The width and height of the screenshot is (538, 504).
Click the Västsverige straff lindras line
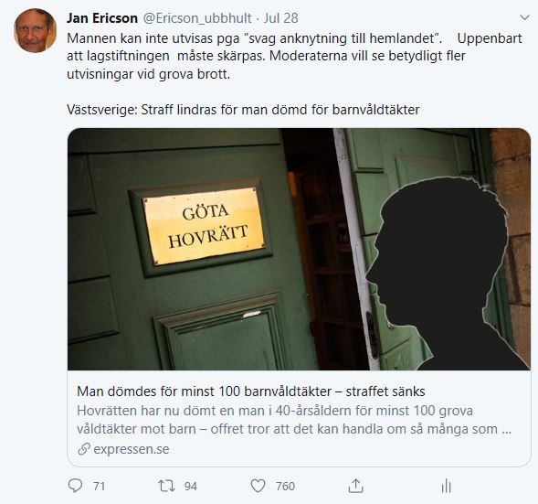tap(243, 110)
